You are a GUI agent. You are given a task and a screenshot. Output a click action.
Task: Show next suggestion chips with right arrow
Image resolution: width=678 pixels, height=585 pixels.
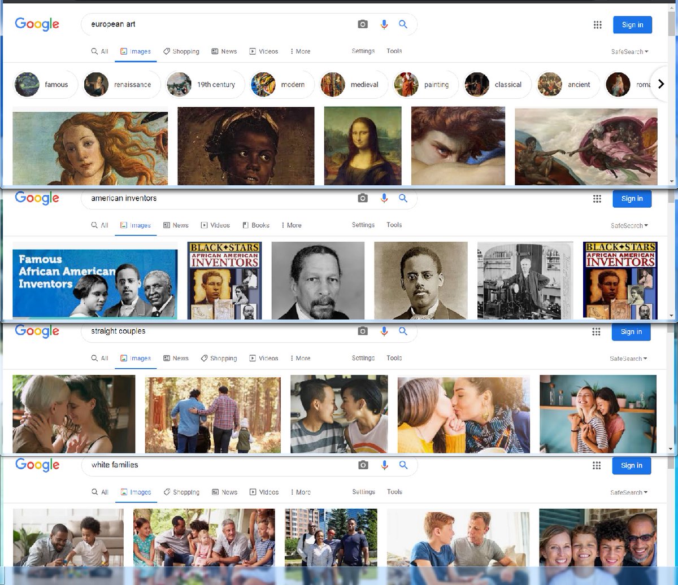point(661,84)
